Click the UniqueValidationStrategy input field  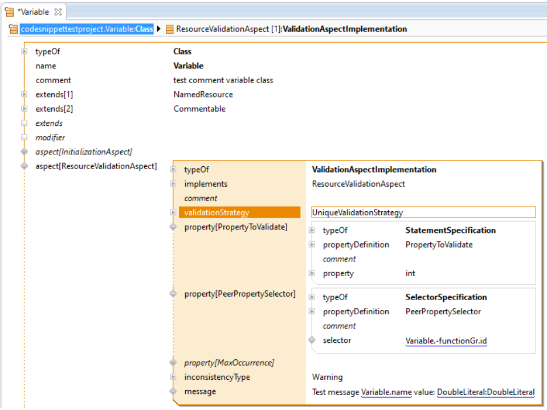[x=423, y=212]
